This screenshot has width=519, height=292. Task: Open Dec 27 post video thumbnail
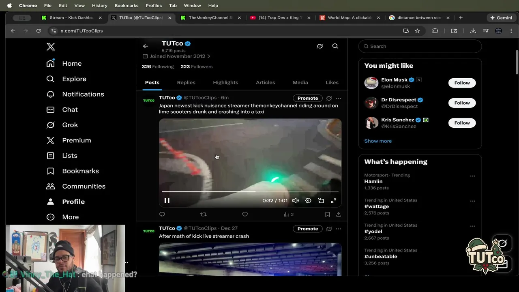point(250,259)
